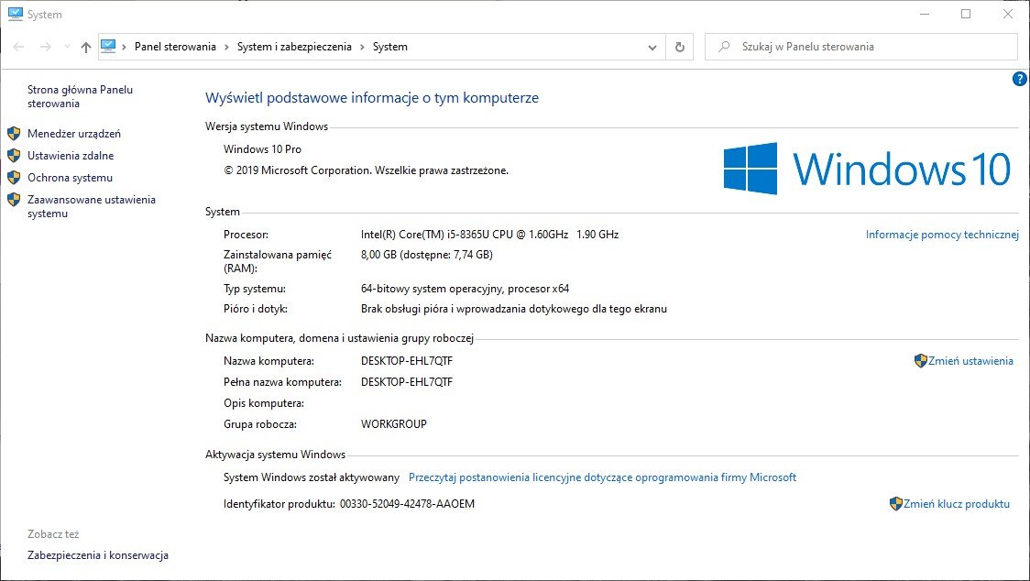Click the Windows 10 logo
This screenshot has height=581, width=1030.
[x=867, y=169]
